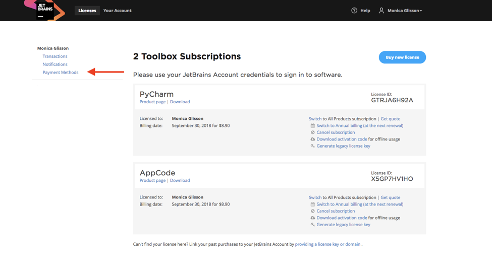492x279 pixels.
Task: Open the PyCharm Product page link
Action: tap(152, 102)
